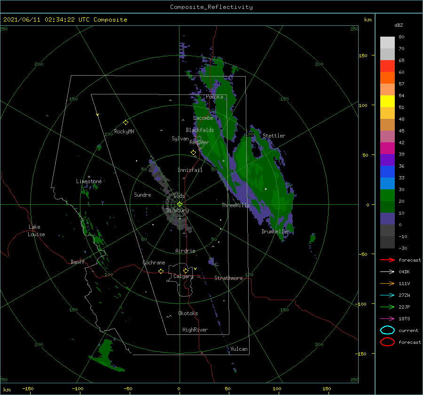Click the Vulcan town label

coord(239,349)
